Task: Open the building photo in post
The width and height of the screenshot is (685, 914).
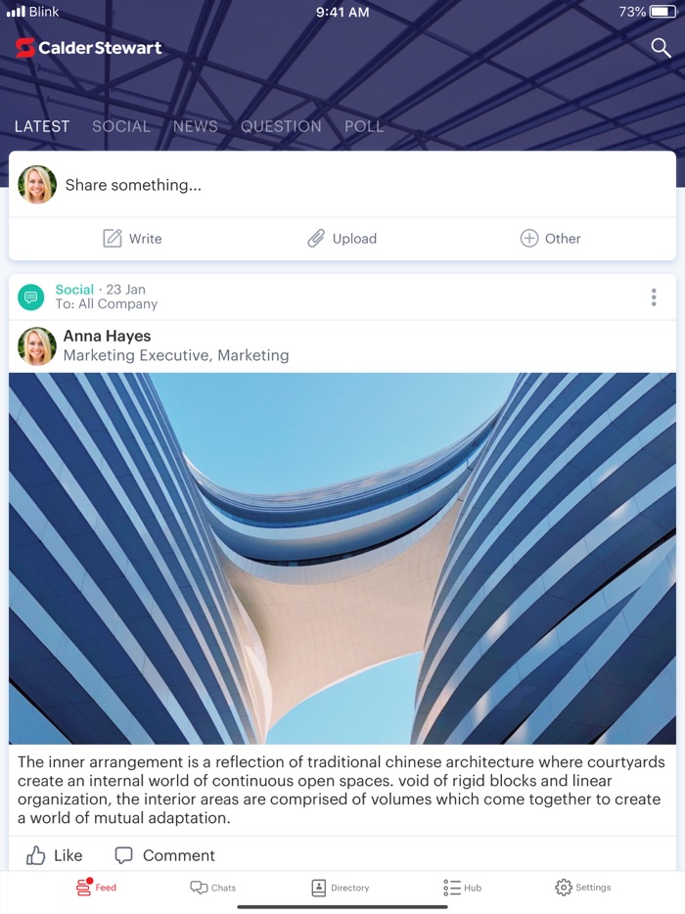Action: 342,558
